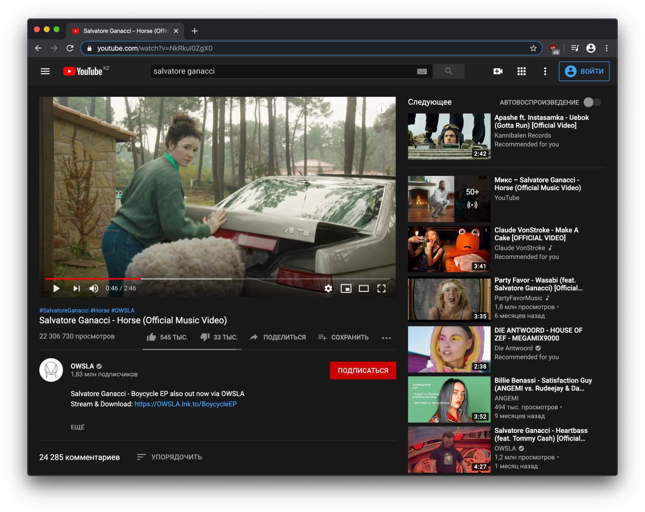This screenshot has height=512, width=645.
Task: Go forward in browser
Action: pyautogui.click(x=54, y=48)
